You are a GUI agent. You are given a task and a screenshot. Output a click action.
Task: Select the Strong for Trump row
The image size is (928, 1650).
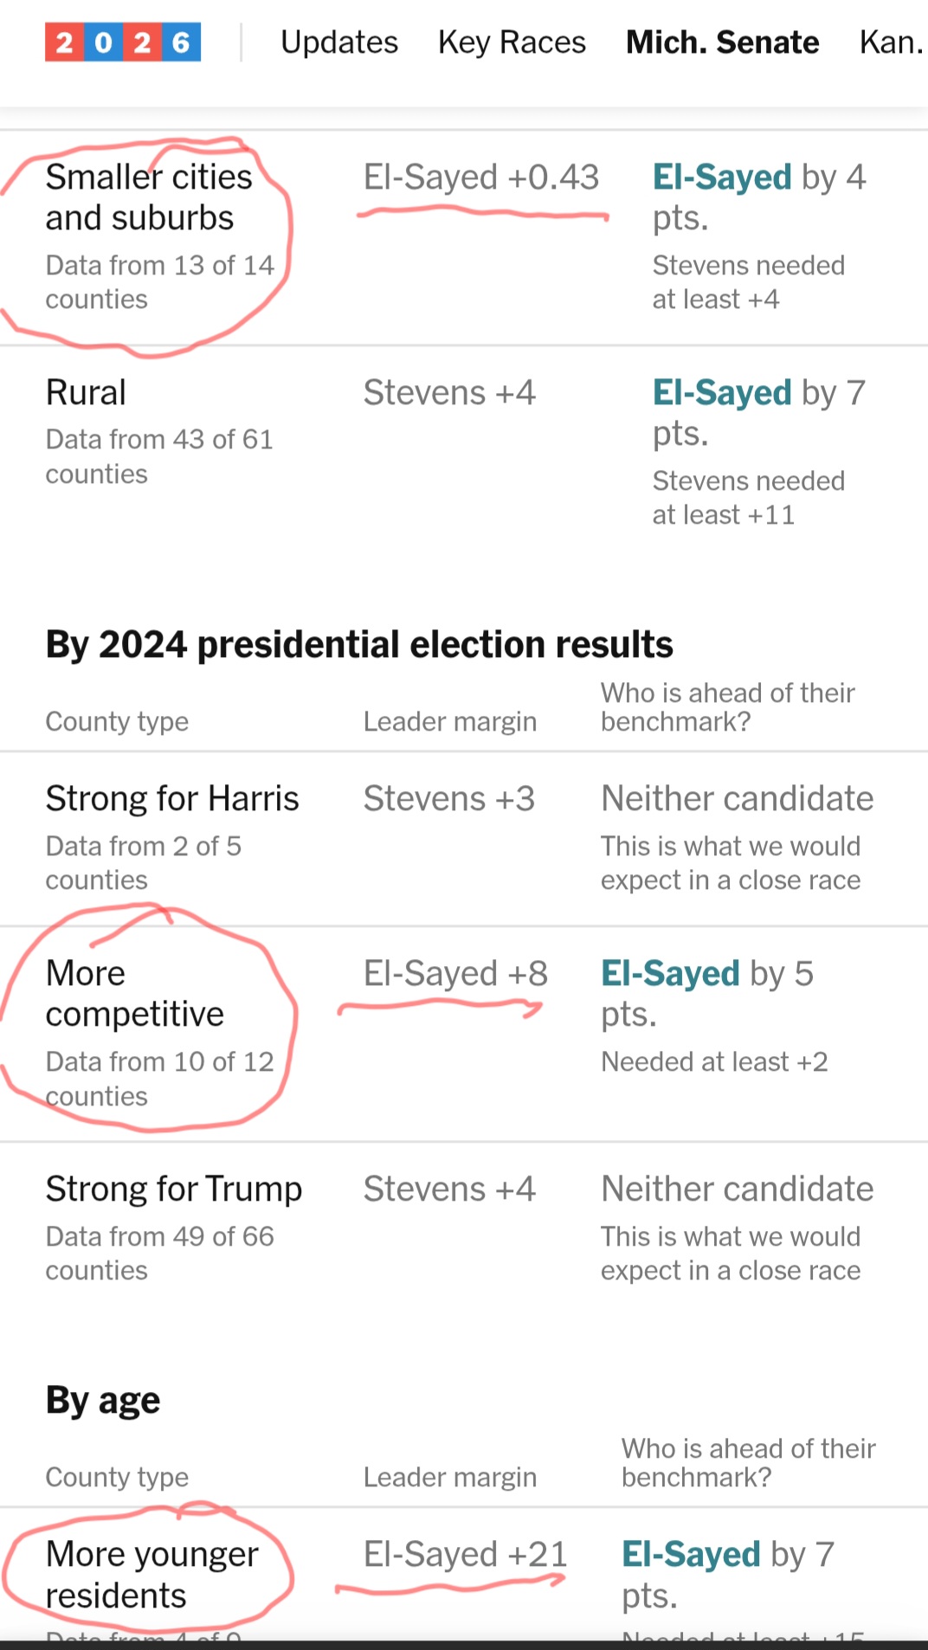coord(464,1229)
